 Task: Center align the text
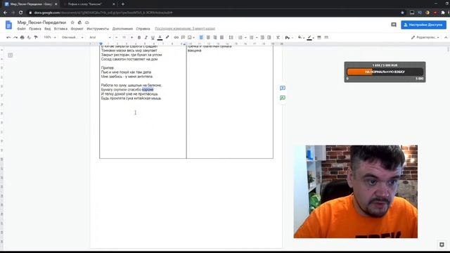tap(208, 37)
